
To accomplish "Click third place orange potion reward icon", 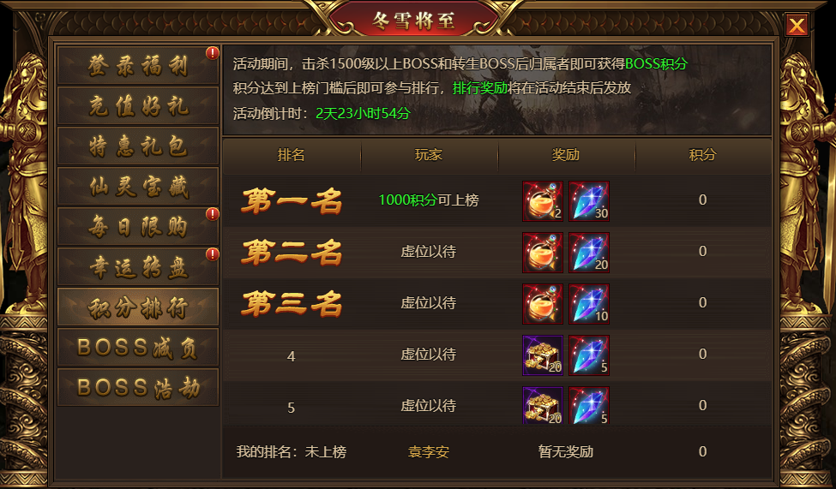I will pyautogui.click(x=542, y=304).
